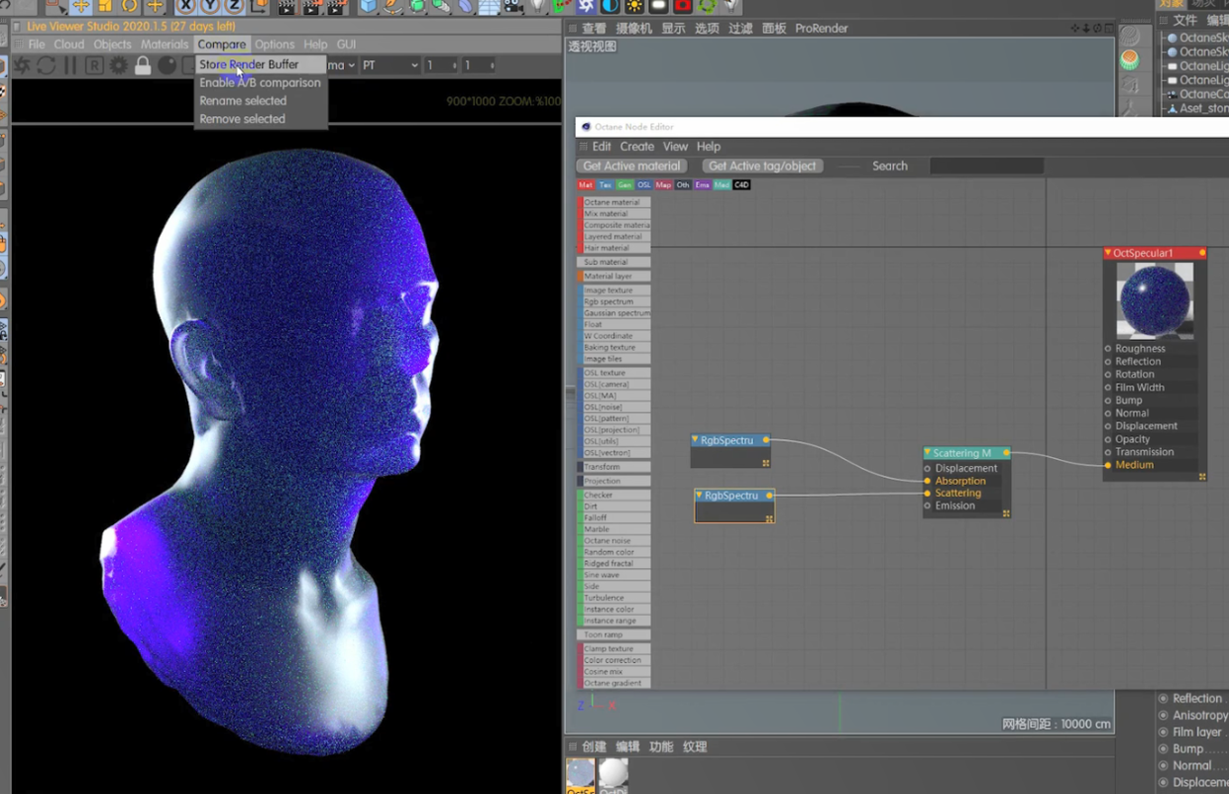This screenshot has height=794, width=1229.
Task: Click OctSpecular1 material preview sphere
Action: (1155, 301)
